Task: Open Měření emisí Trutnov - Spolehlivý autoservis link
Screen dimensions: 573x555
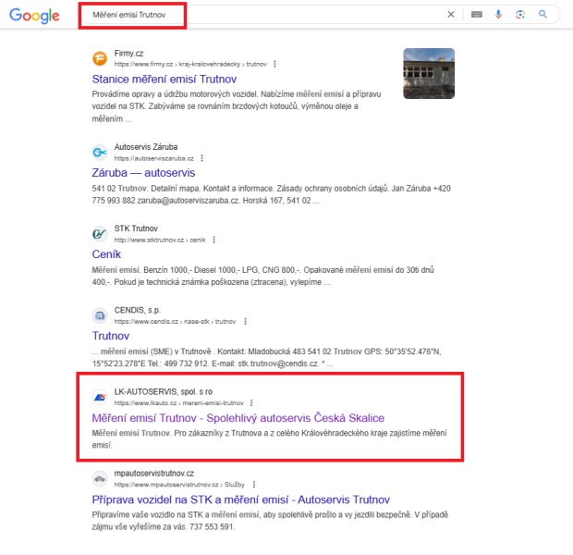Action: [x=238, y=418]
